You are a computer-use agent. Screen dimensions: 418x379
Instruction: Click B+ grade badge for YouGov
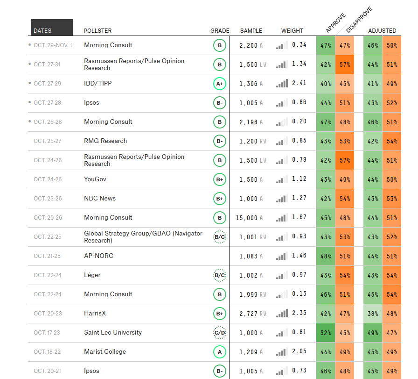coord(220,179)
